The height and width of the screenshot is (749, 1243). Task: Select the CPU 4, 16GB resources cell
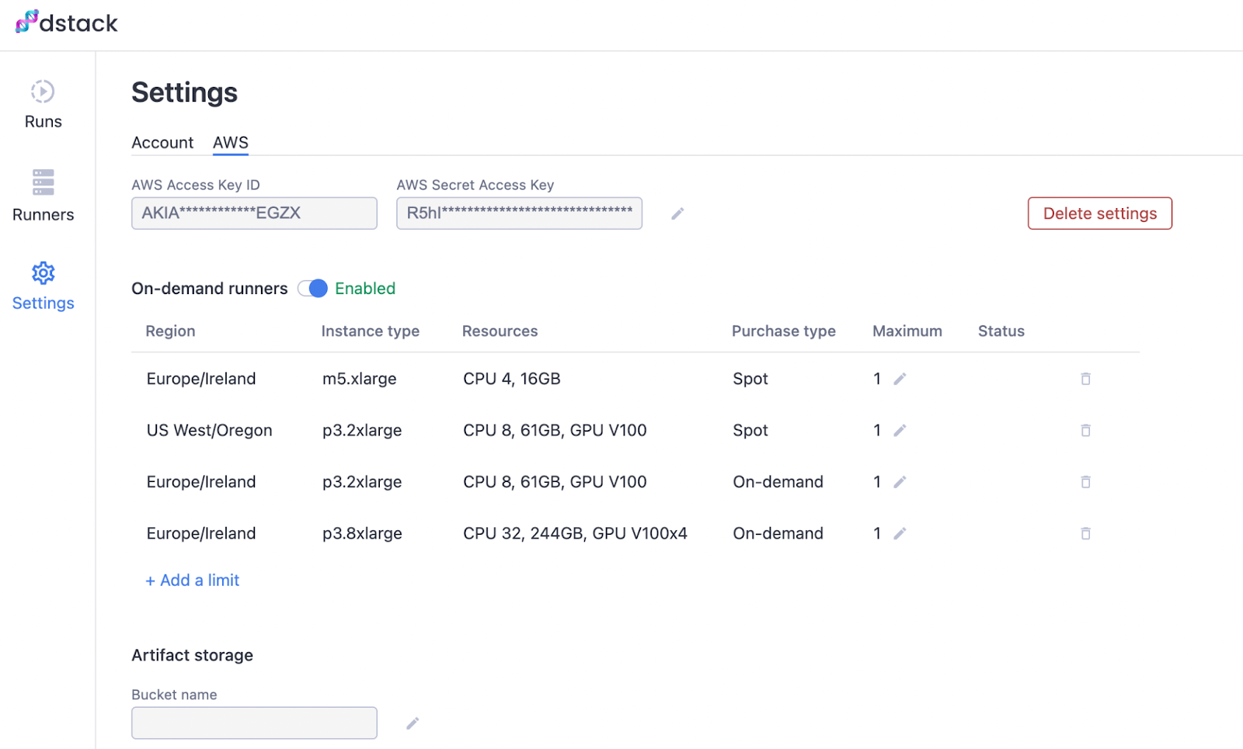coord(511,379)
